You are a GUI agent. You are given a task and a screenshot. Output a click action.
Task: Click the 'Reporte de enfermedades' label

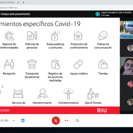click(9, 46)
